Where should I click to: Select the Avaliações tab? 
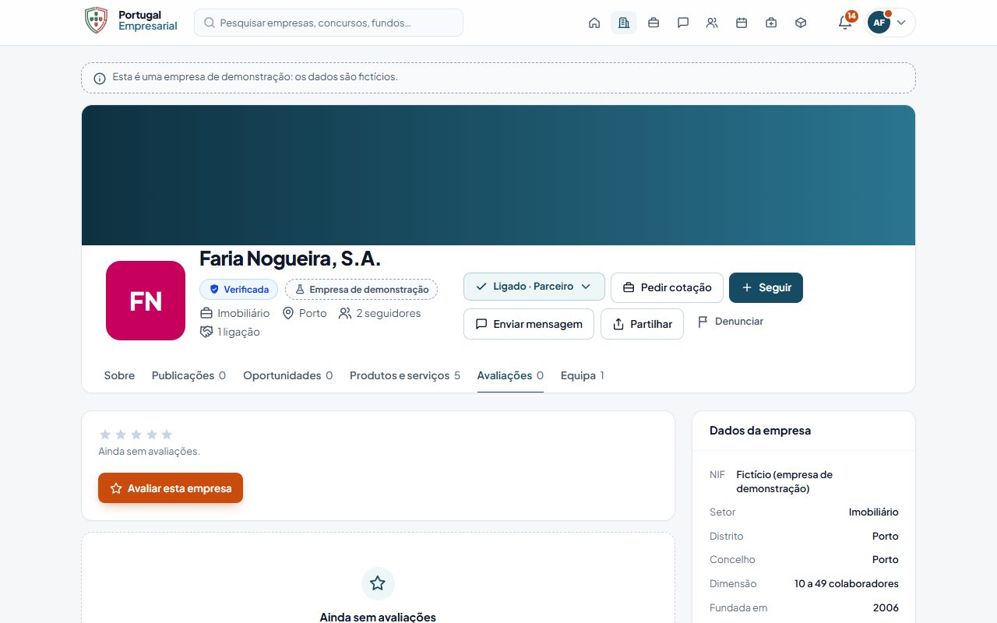pyautogui.click(x=510, y=375)
